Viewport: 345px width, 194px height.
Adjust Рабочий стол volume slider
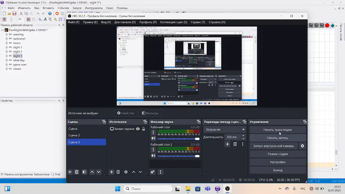[x=178, y=139]
